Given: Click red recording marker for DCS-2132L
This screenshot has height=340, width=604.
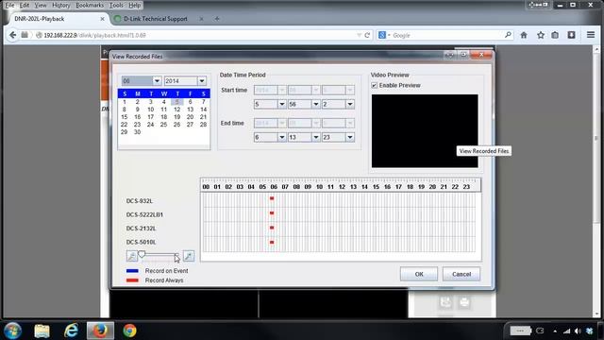Looking at the screenshot, I should point(272,228).
